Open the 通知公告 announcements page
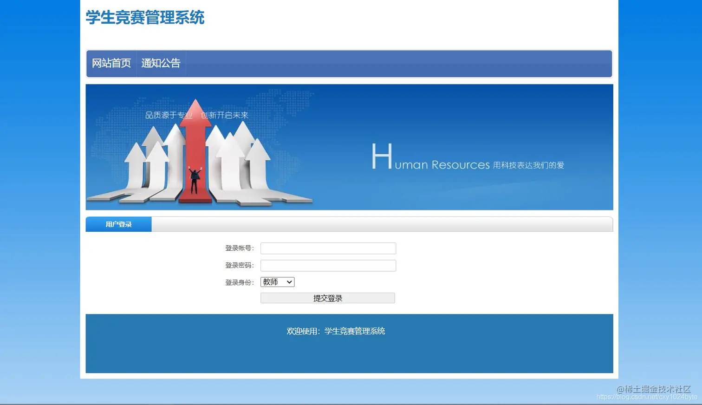The width and height of the screenshot is (702, 405). (x=160, y=63)
